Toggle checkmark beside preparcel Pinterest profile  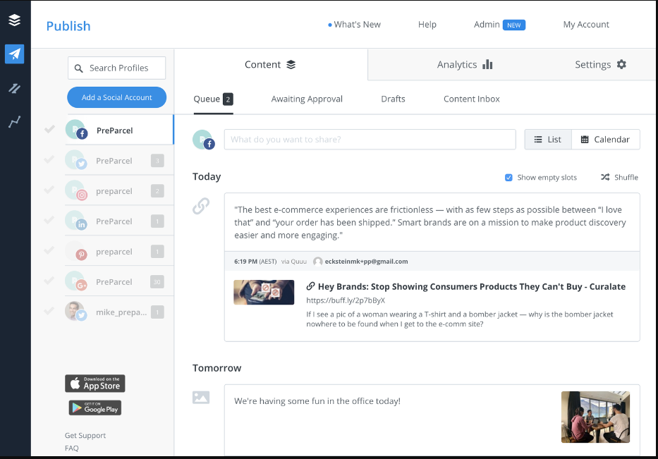(49, 250)
